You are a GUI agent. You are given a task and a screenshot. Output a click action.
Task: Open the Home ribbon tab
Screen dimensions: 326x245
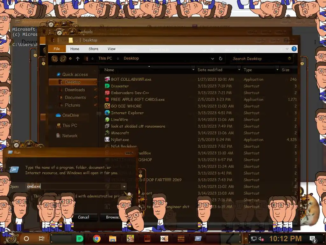click(x=74, y=49)
